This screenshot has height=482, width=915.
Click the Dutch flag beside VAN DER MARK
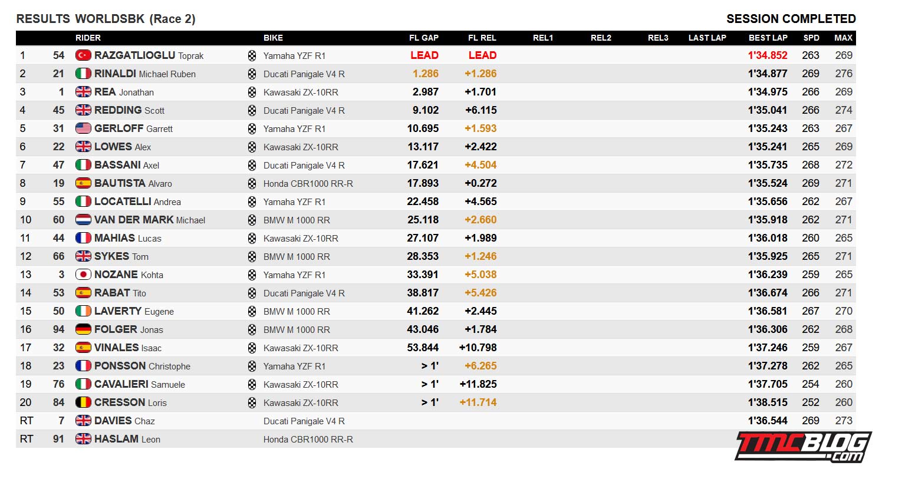83,220
